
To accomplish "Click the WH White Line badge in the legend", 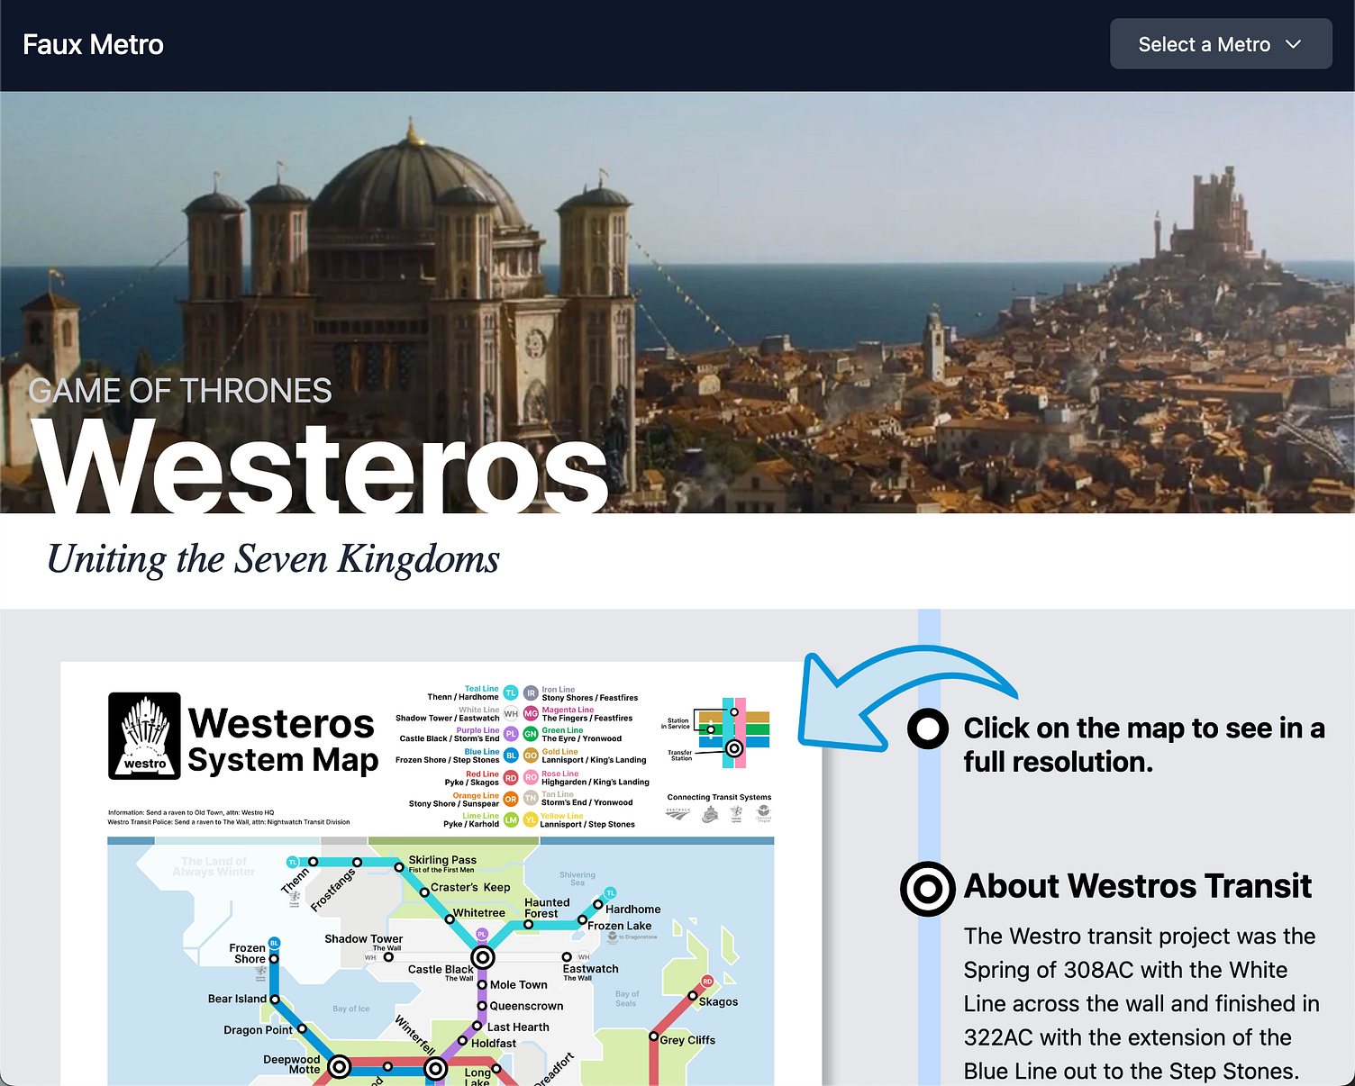I will [511, 714].
